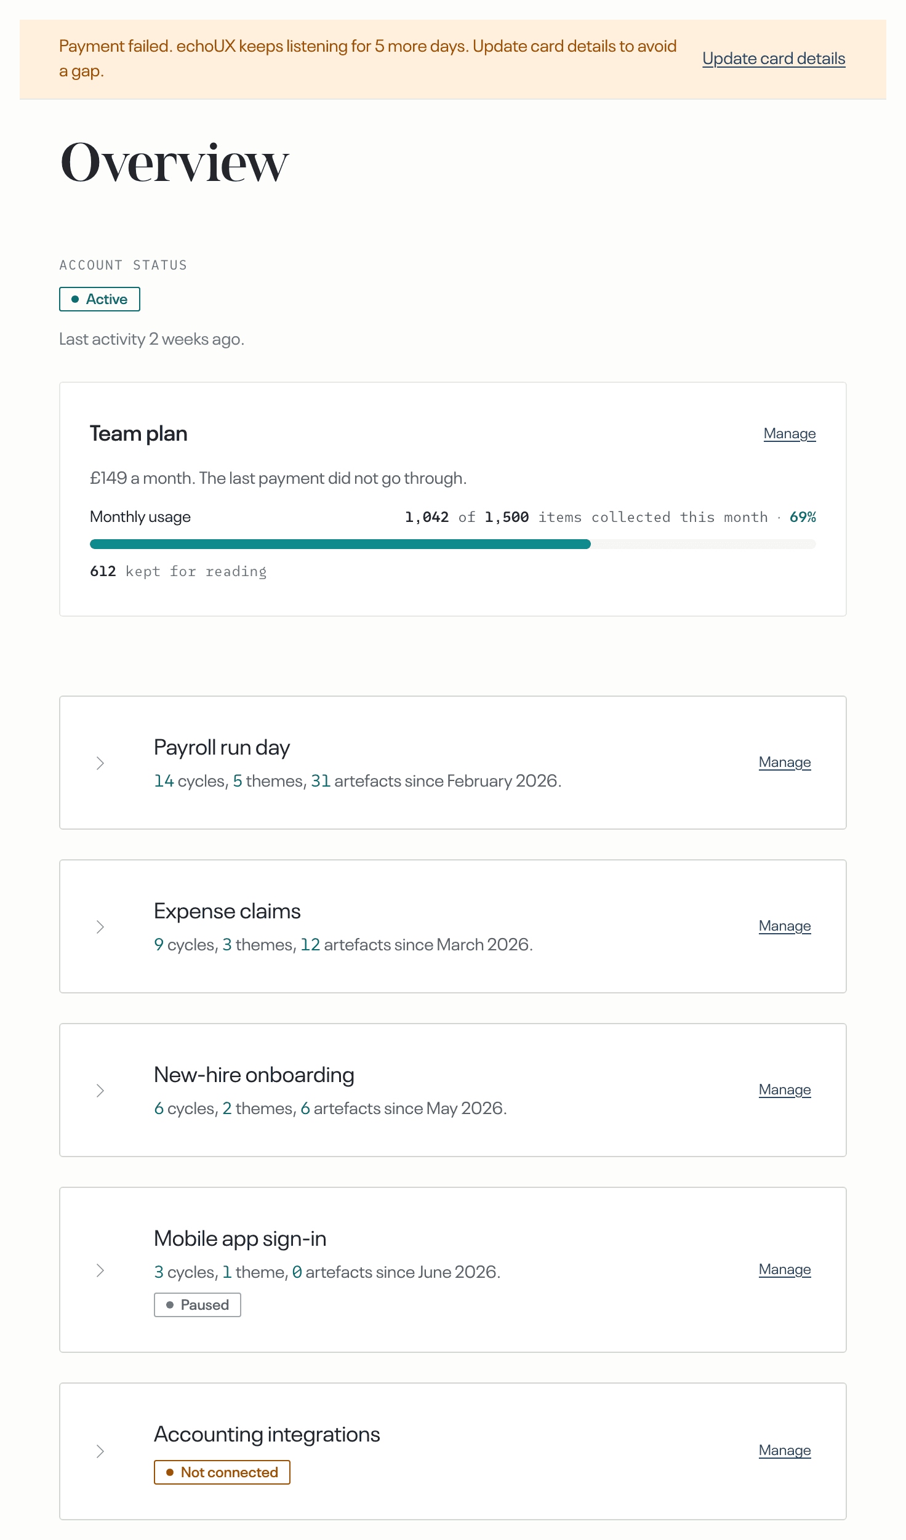Select the Accounting integrations title
Viewport: 906px width, 1540px height.
[267, 1434]
